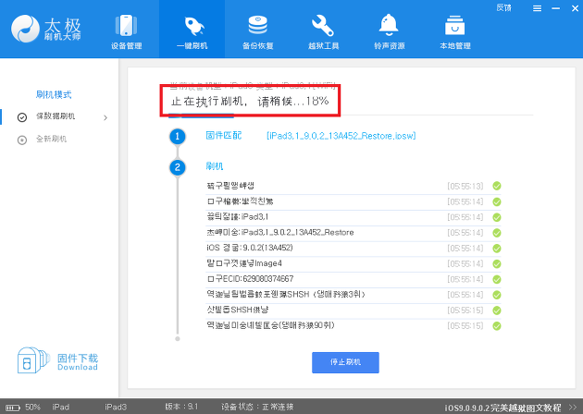The width and height of the screenshot is (583, 414).
Task: Click the 太极刷机大师 logo
Action: tap(45, 29)
